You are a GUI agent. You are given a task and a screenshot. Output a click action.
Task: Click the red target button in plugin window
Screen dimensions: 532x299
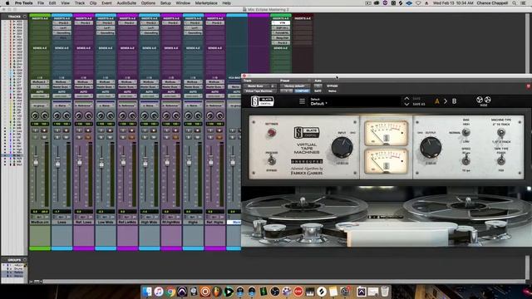click(x=529, y=86)
